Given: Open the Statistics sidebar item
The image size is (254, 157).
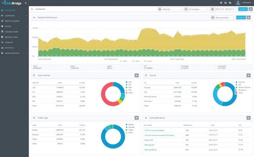Looking at the screenshot, I should (x=14, y=48).
